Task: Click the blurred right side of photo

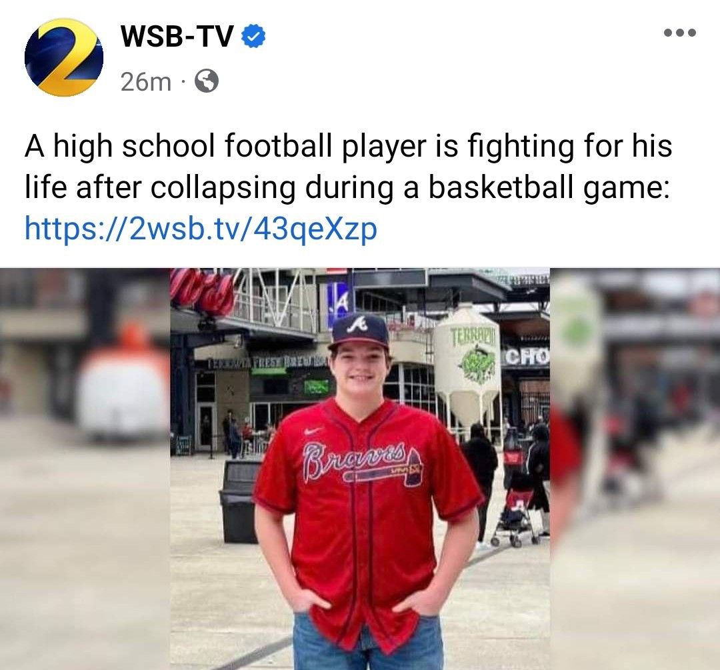Action: point(635,469)
